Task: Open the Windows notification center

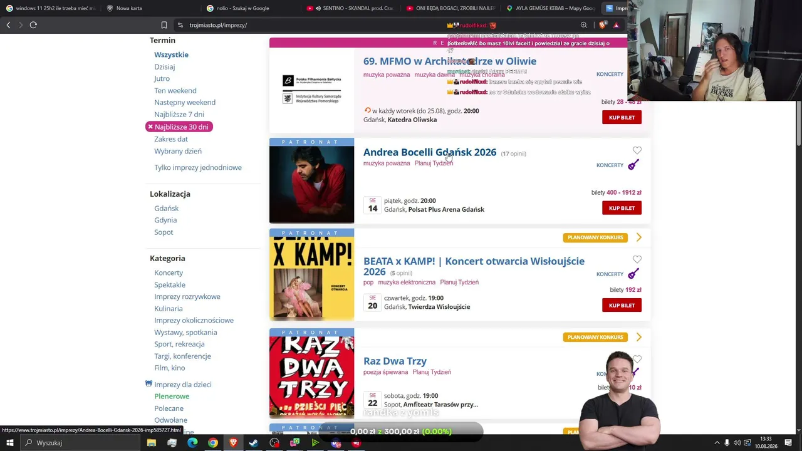Action: click(x=788, y=443)
